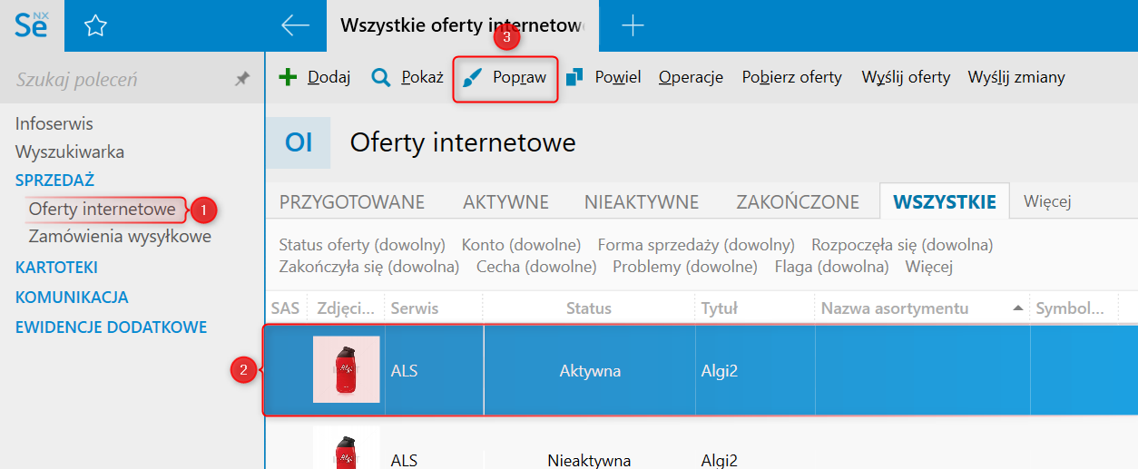
Task: Click ALS in the Aktywna row
Action: pos(404,370)
